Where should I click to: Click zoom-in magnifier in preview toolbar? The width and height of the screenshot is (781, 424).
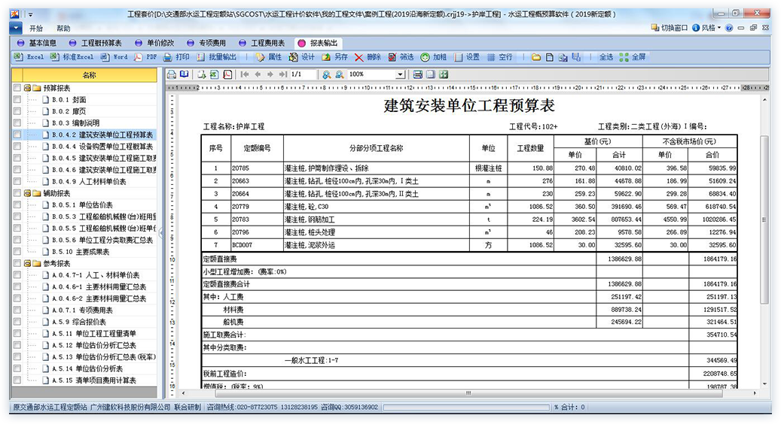coord(326,74)
